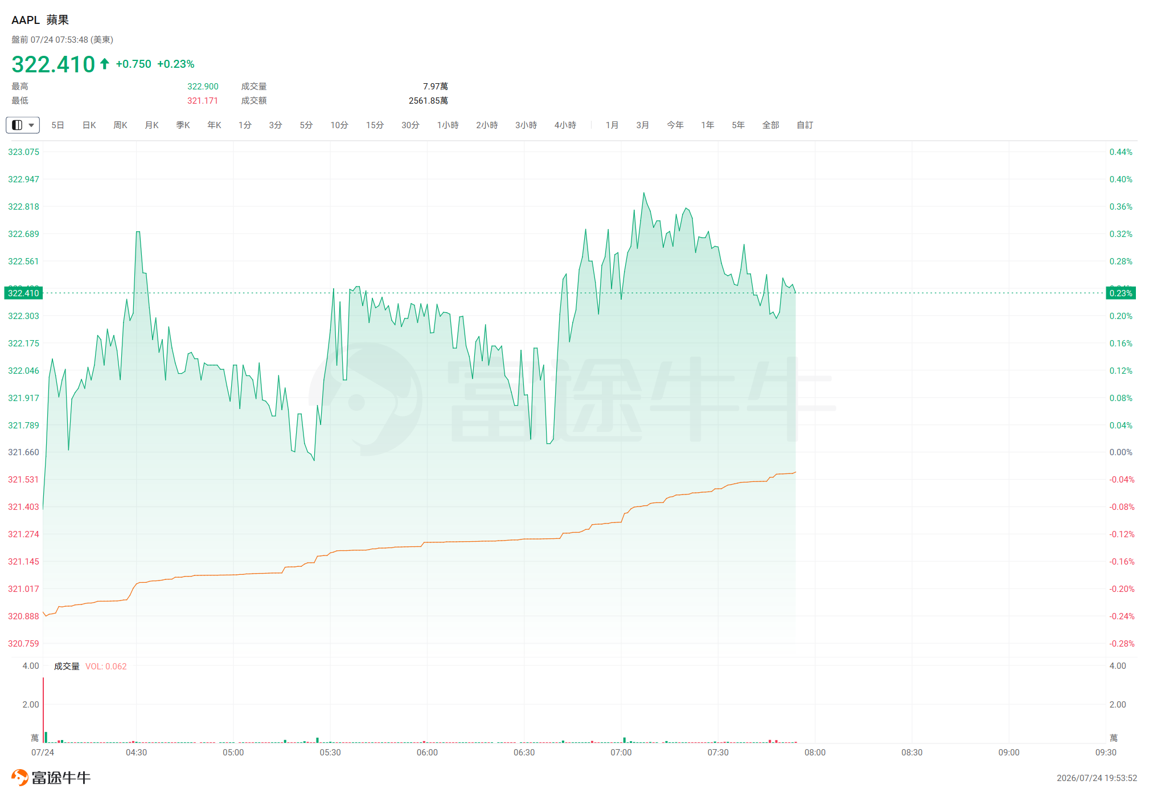The height and width of the screenshot is (797, 1149).
Task: Switch to the 季K quarterly chart
Action: click(183, 125)
